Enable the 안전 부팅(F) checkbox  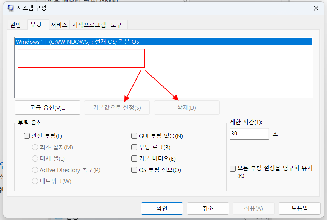[27, 136]
